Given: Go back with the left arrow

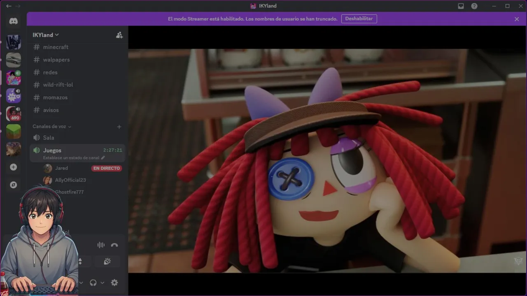Looking at the screenshot, I should click(x=9, y=6).
